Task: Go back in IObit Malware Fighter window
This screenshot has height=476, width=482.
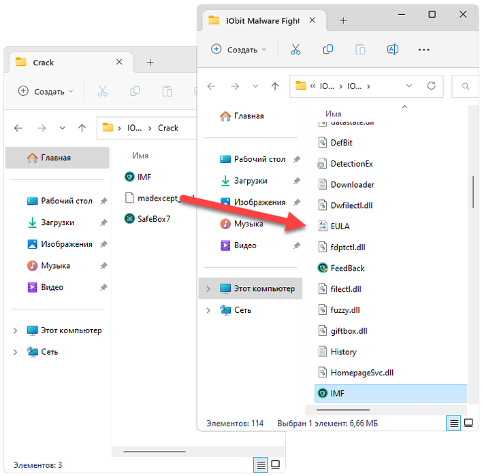Action: (211, 86)
